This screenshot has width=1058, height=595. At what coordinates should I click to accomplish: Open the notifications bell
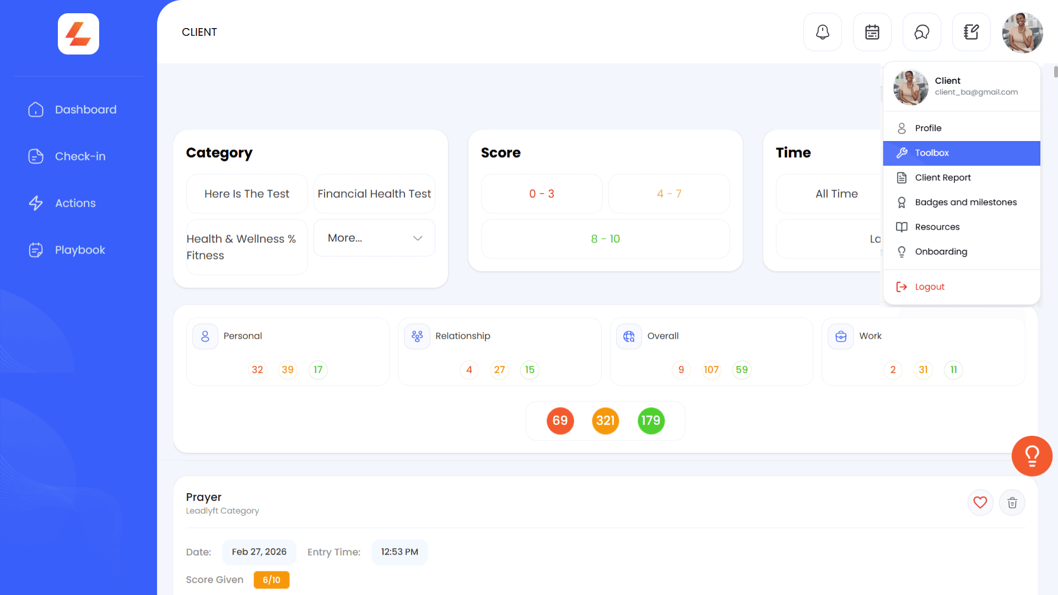click(x=822, y=32)
